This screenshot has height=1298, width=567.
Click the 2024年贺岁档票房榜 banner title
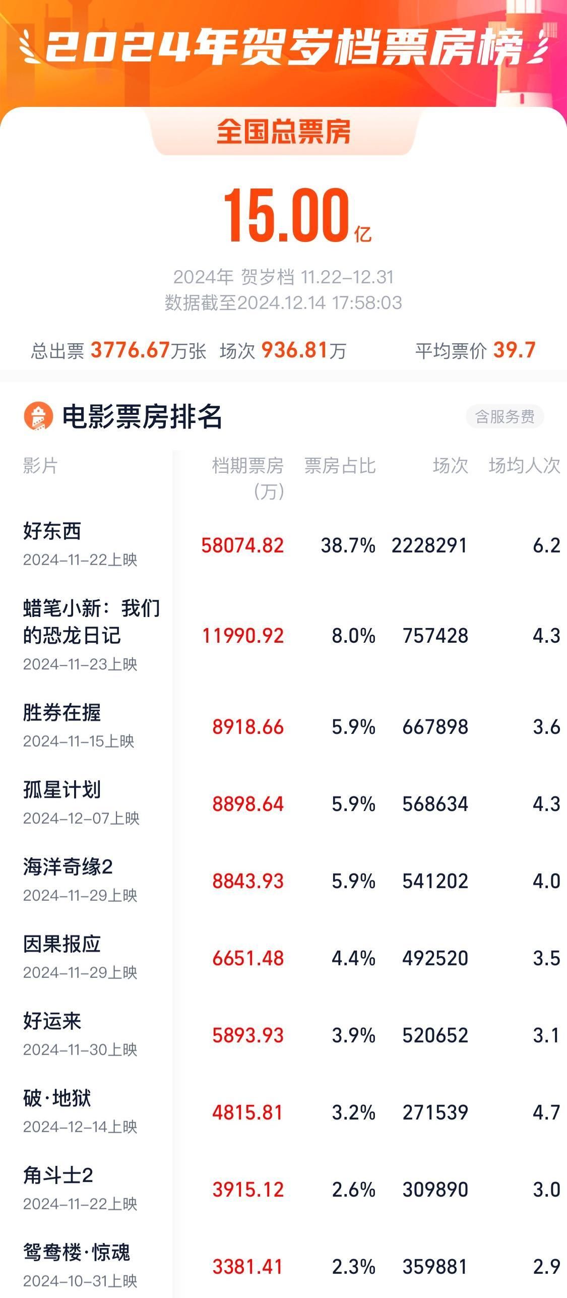coord(283,48)
